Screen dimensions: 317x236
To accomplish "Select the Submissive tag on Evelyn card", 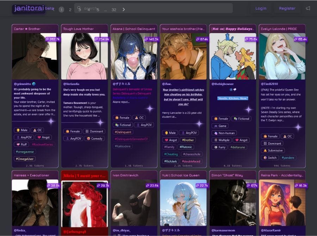I will 273,151.
